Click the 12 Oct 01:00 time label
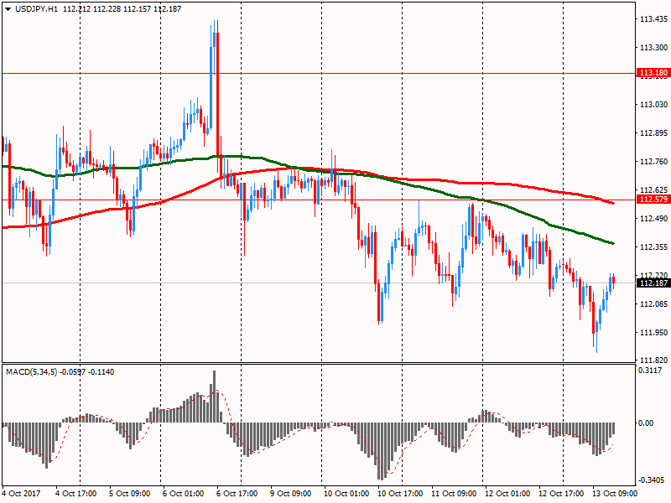This screenshot has width=671, height=503. 507,494
